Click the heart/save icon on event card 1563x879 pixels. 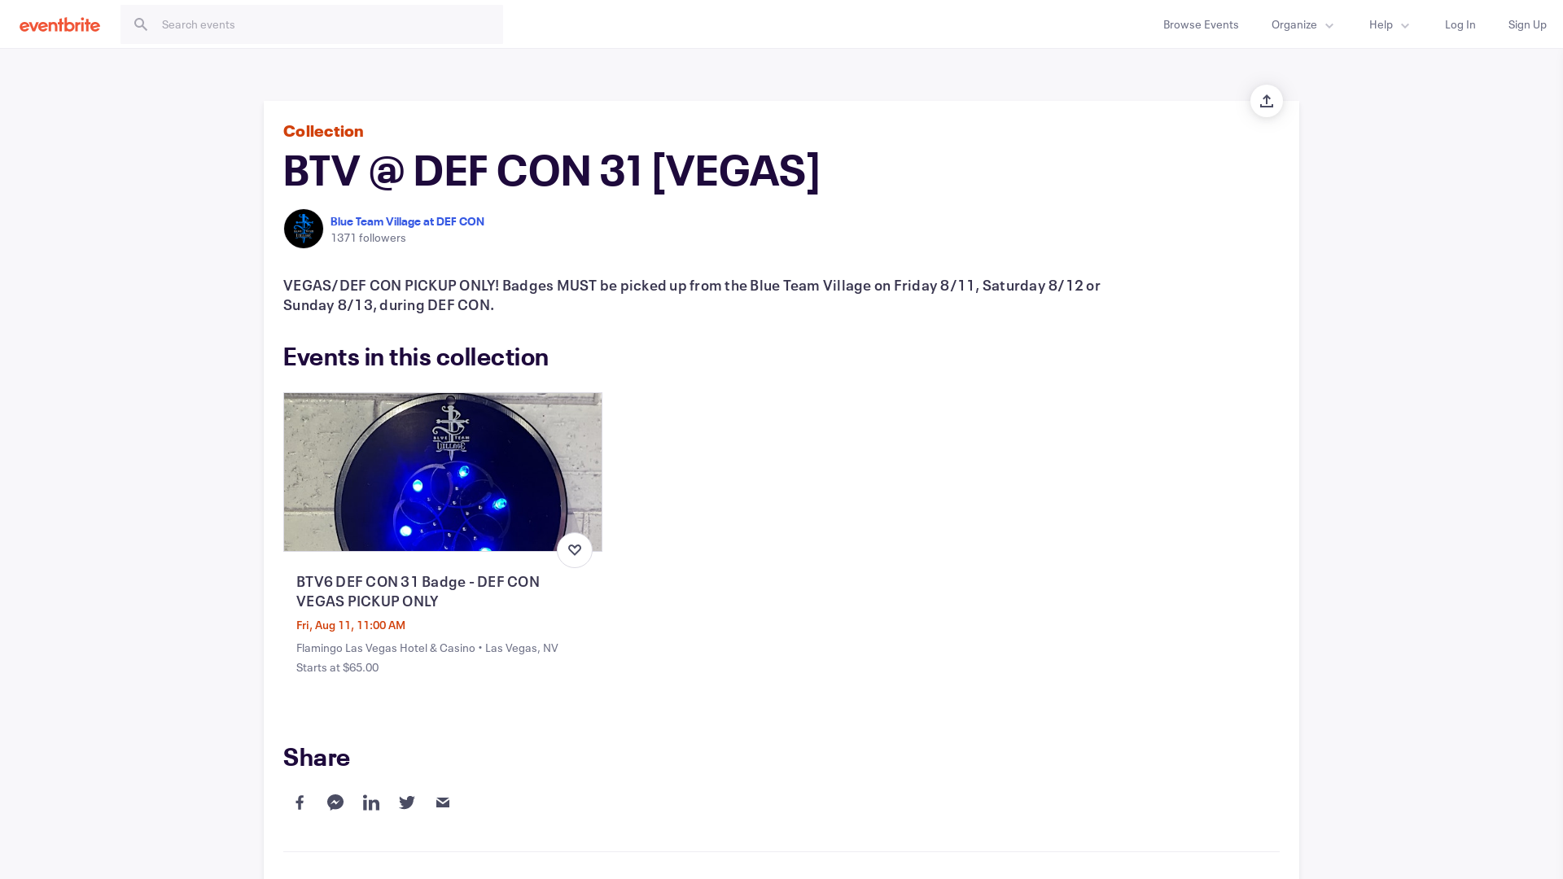574,549
